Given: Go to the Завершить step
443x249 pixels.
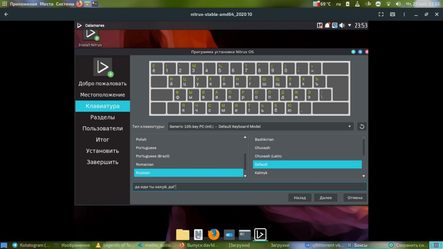Looking at the screenshot, I should coord(102,162).
